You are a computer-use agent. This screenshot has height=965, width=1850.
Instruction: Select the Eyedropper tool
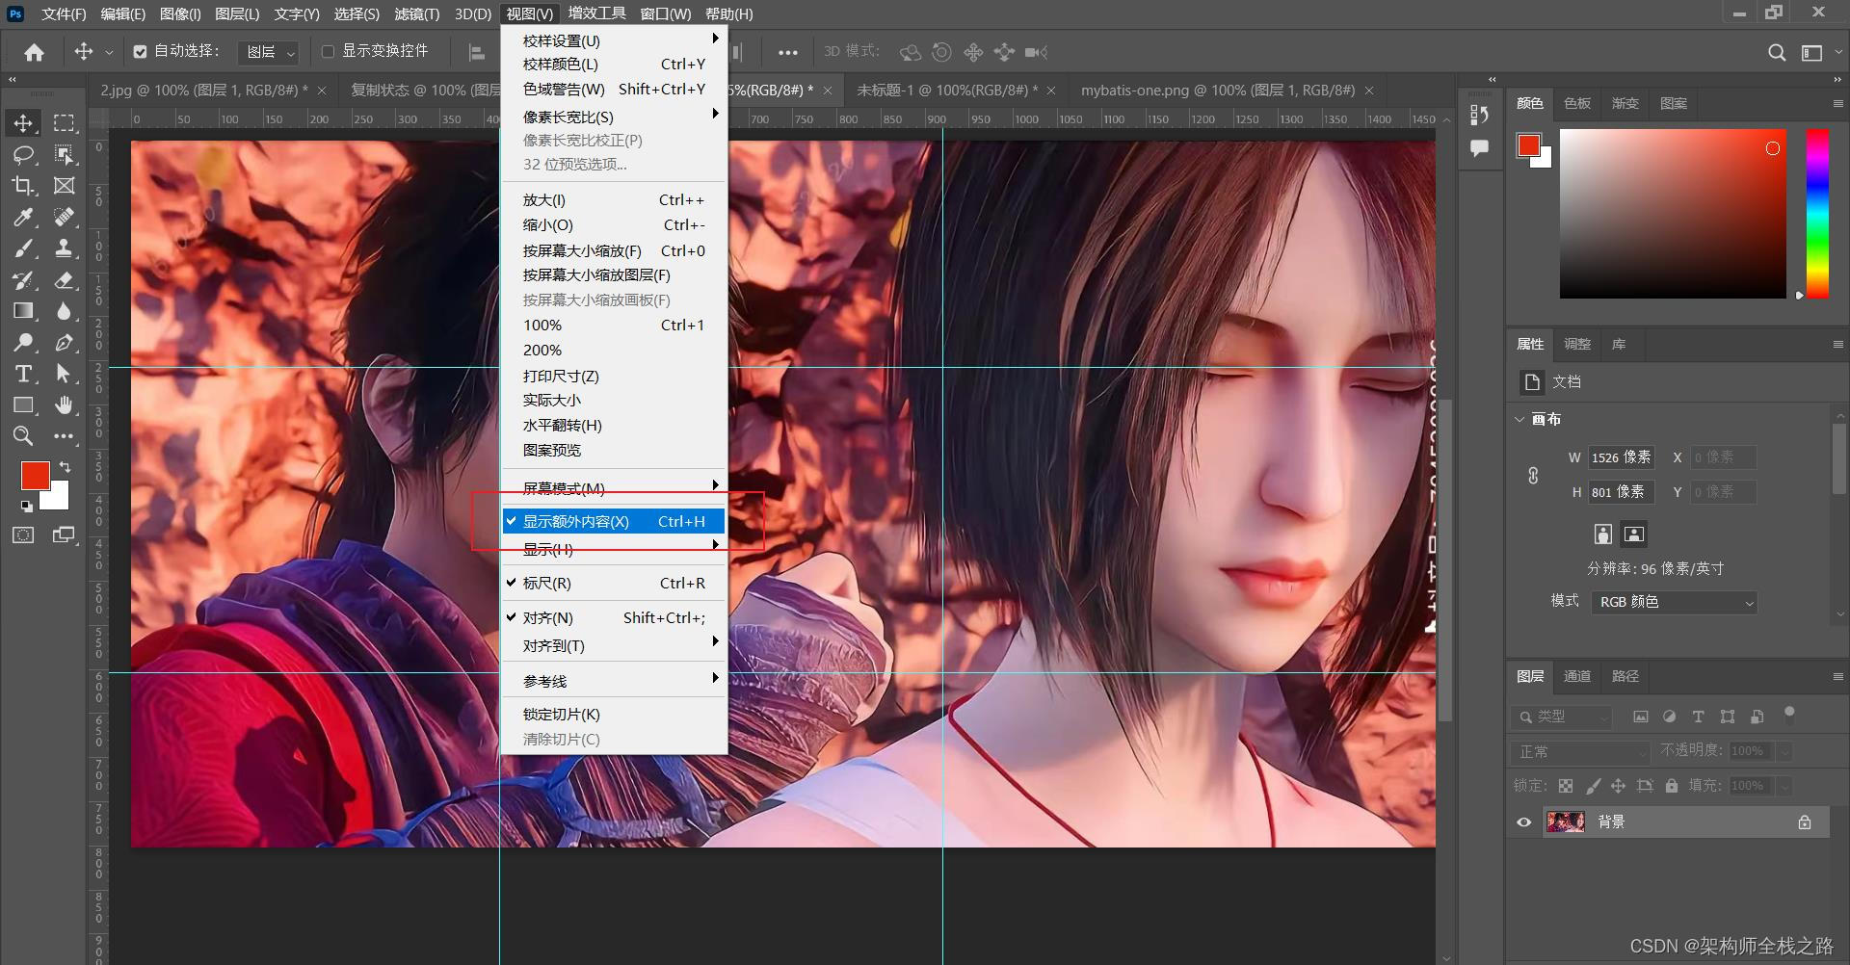click(x=23, y=217)
